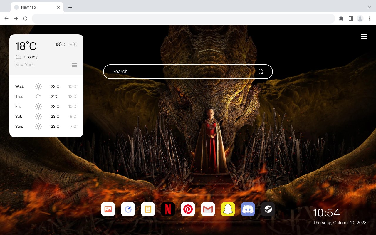Open the page hamburger menu at top right
The image size is (376, 235).
pos(364,37)
